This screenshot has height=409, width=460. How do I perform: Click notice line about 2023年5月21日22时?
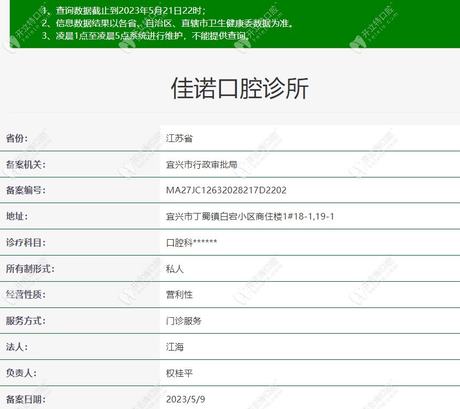pyautogui.click(x=124, y=10)
